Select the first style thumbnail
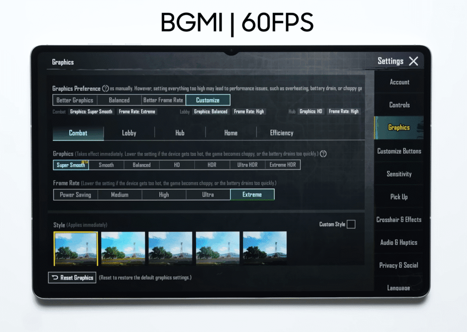The image size is (467, 332). tap(76, 249)
